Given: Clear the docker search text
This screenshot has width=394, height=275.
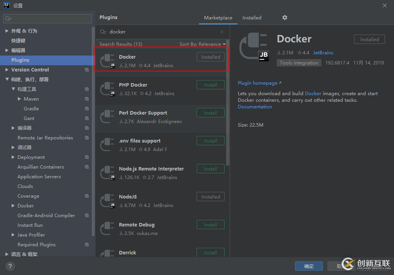Looking at the screenshot, I should tap(222, 32).
